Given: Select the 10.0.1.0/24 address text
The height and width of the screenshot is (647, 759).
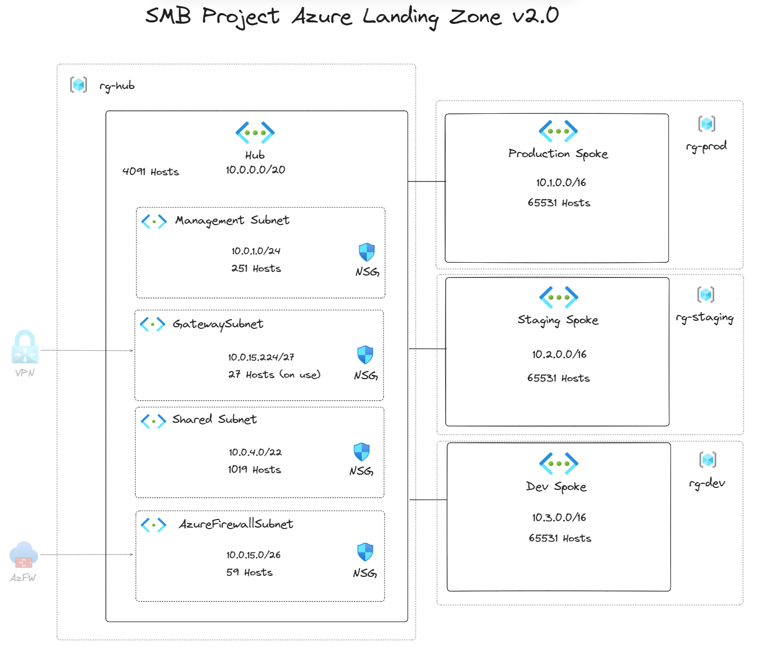Looking at the screenshot, I should pyautogui.click(x=256, y=251).
